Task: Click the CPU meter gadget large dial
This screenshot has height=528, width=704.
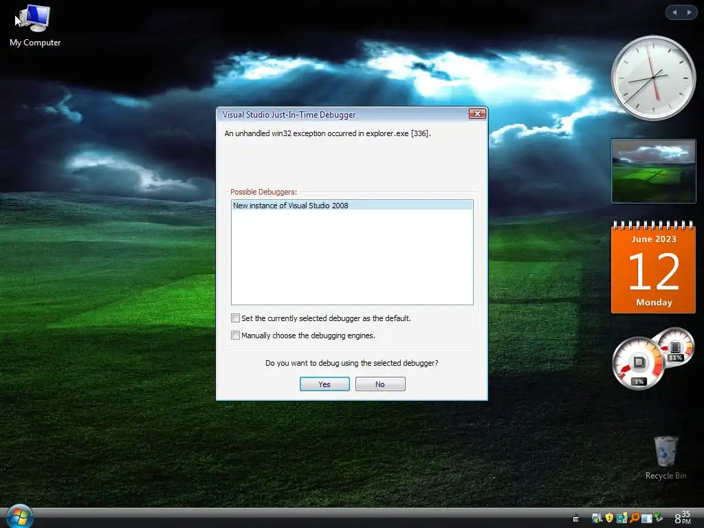Action: [x=638, y=363]
